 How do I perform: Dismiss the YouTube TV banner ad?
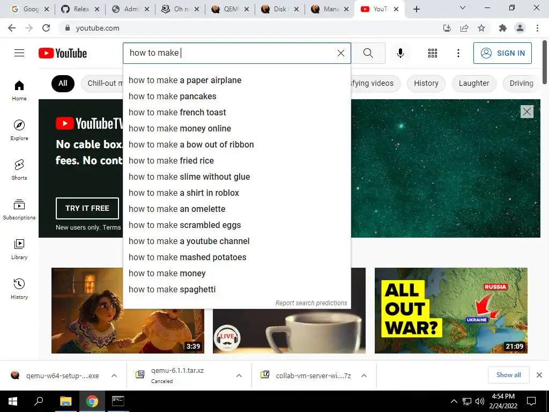point(527,112)
